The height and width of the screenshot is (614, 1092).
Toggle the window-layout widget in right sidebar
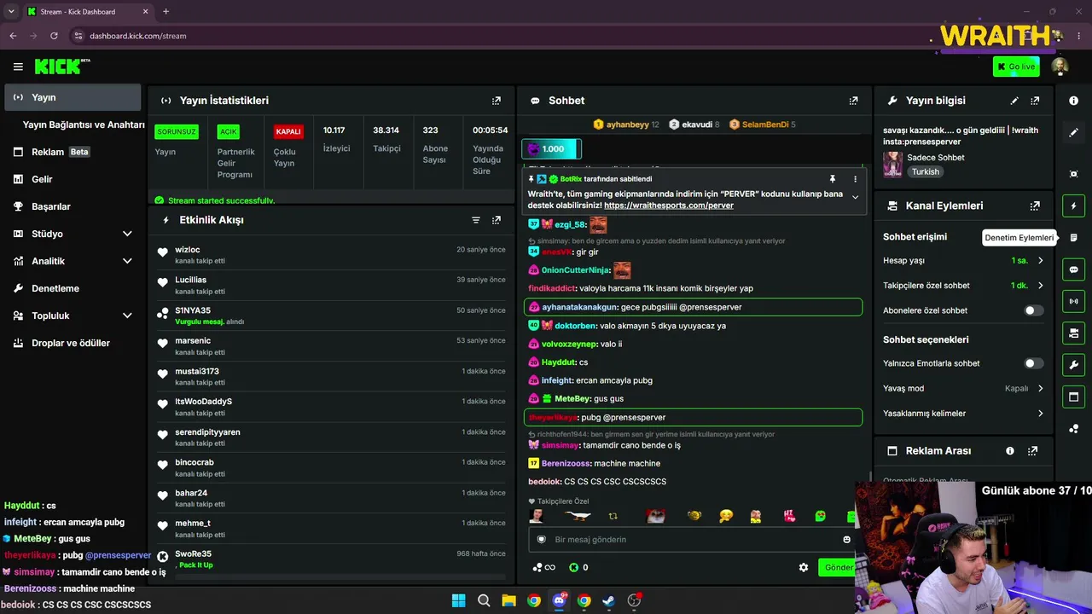[x=1073, y=397]
